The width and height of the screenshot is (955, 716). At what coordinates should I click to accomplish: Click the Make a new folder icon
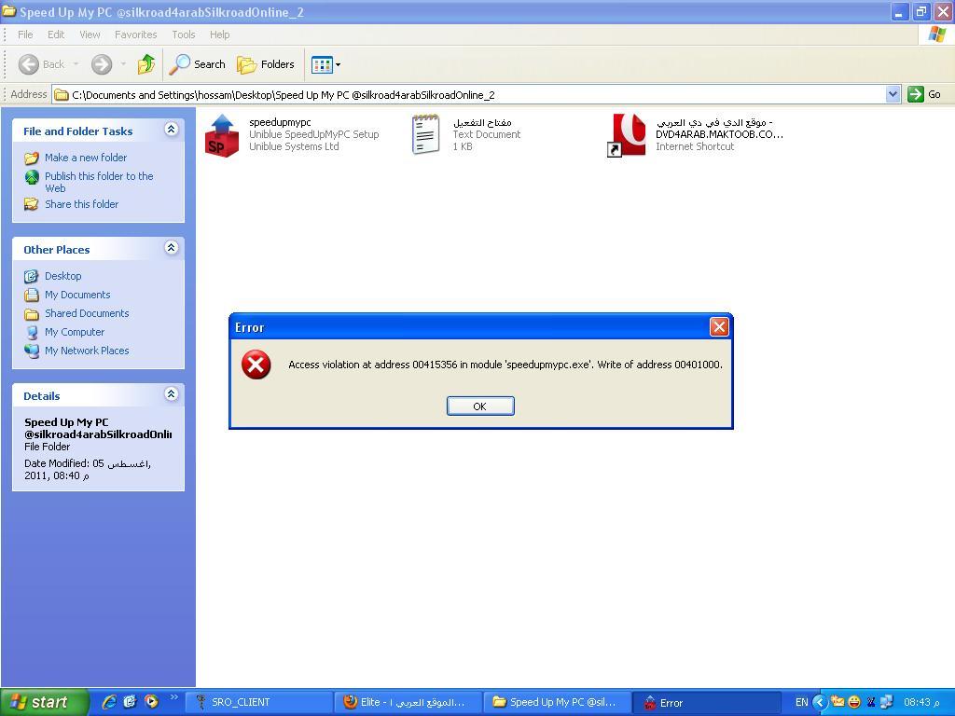32,158
